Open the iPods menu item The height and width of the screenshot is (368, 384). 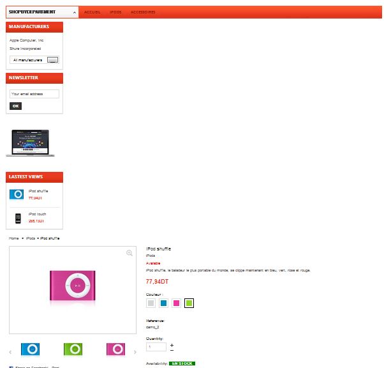click(115, 12)
